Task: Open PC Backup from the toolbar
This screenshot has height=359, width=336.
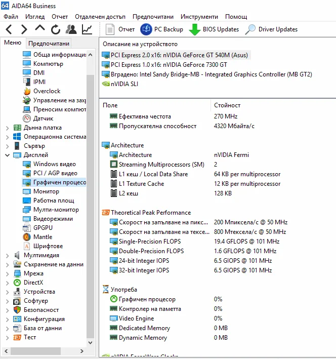Action: [161, 29]
